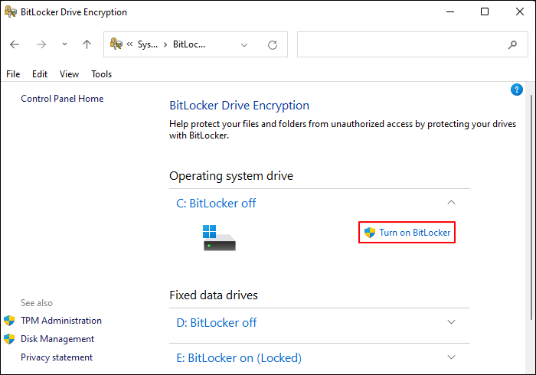Open the View menu

point(69,74)
